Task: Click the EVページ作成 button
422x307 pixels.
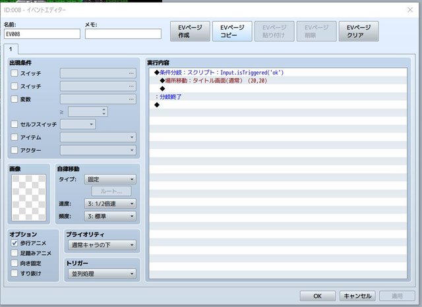Action: coord(190,32)
